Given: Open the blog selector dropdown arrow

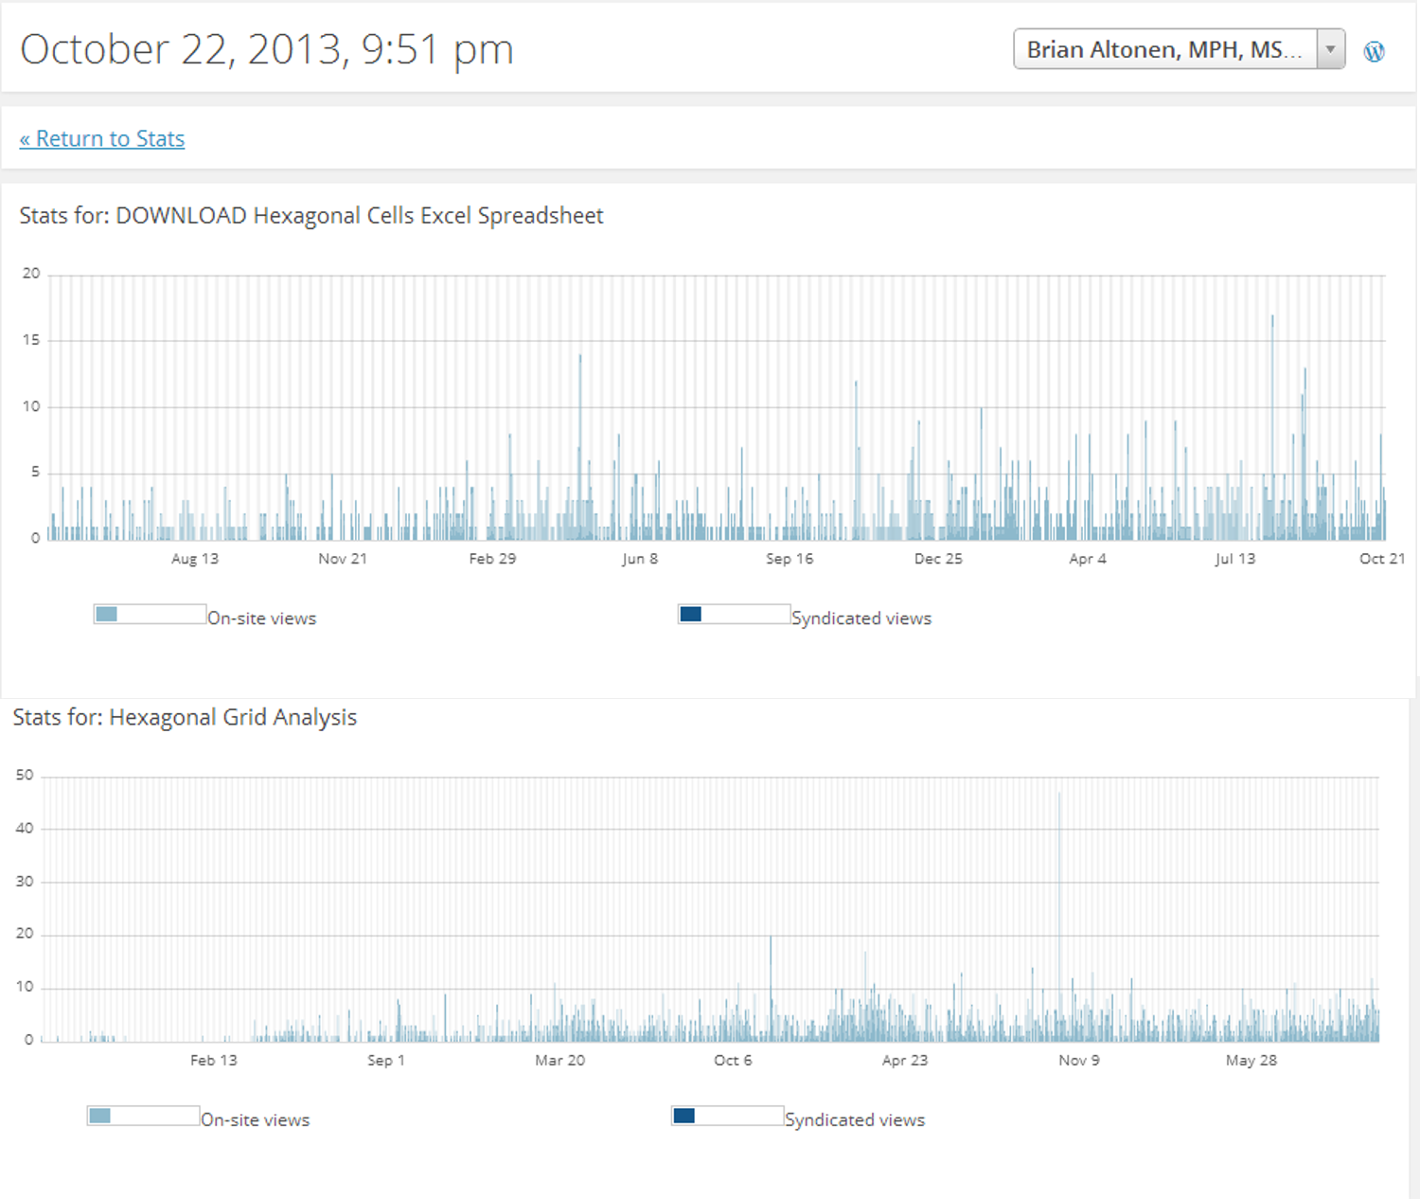Looking at the screenshot, I should point(1330,49).
